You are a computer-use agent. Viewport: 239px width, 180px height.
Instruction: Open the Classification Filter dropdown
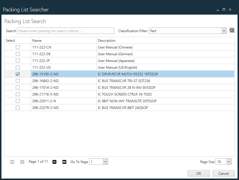[x=223, y=30]
